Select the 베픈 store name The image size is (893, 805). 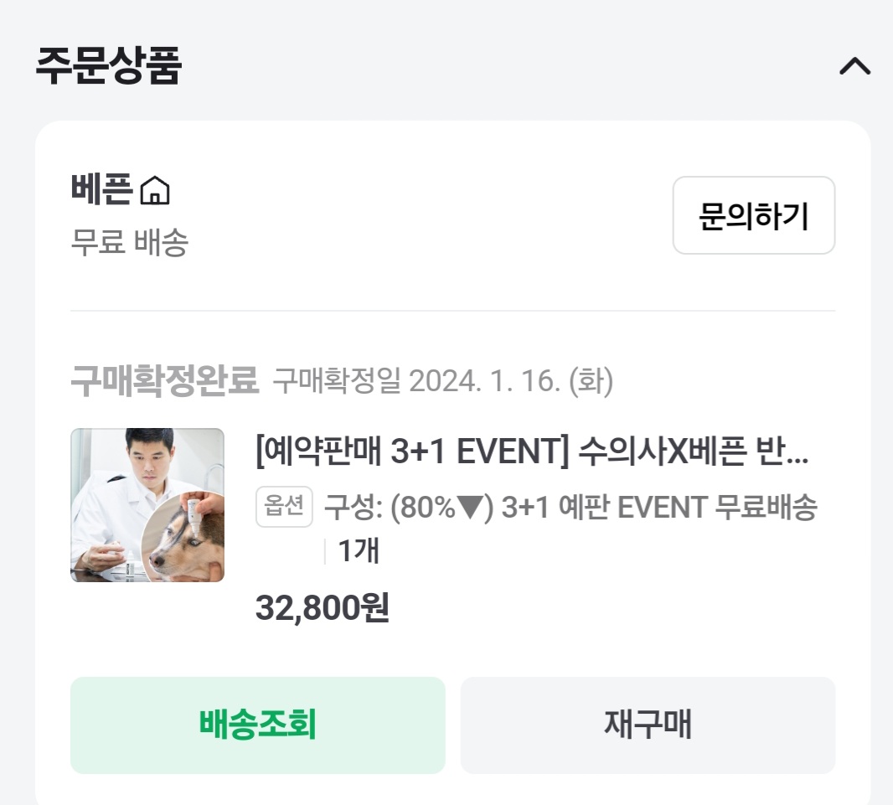[x=101, y=189]
